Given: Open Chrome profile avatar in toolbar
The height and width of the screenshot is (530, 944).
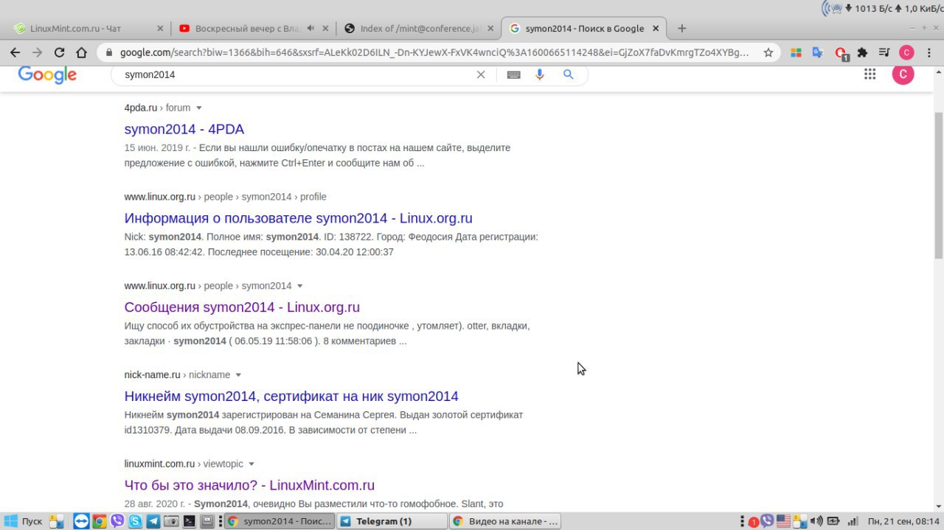Looking at the screenshot, I should click(906, 52).
